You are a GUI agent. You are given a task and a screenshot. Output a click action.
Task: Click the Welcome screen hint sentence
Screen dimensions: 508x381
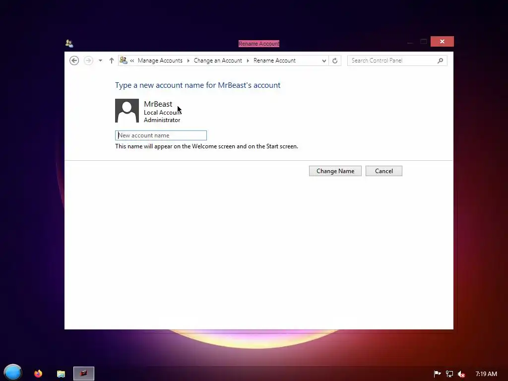click(207, 146)
